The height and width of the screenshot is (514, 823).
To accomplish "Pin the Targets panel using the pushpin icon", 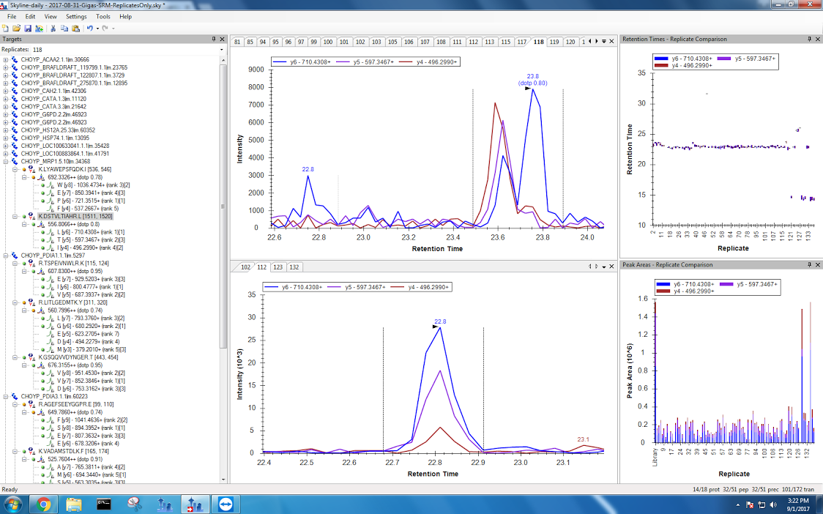I will point(213,39).
